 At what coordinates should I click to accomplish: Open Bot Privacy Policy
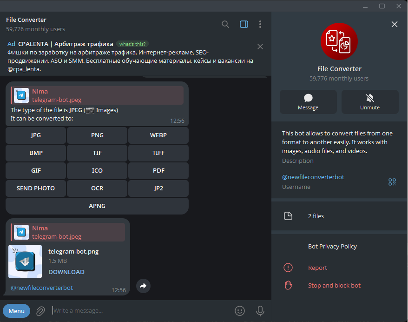pyautogui.click(x=332, y=246)
